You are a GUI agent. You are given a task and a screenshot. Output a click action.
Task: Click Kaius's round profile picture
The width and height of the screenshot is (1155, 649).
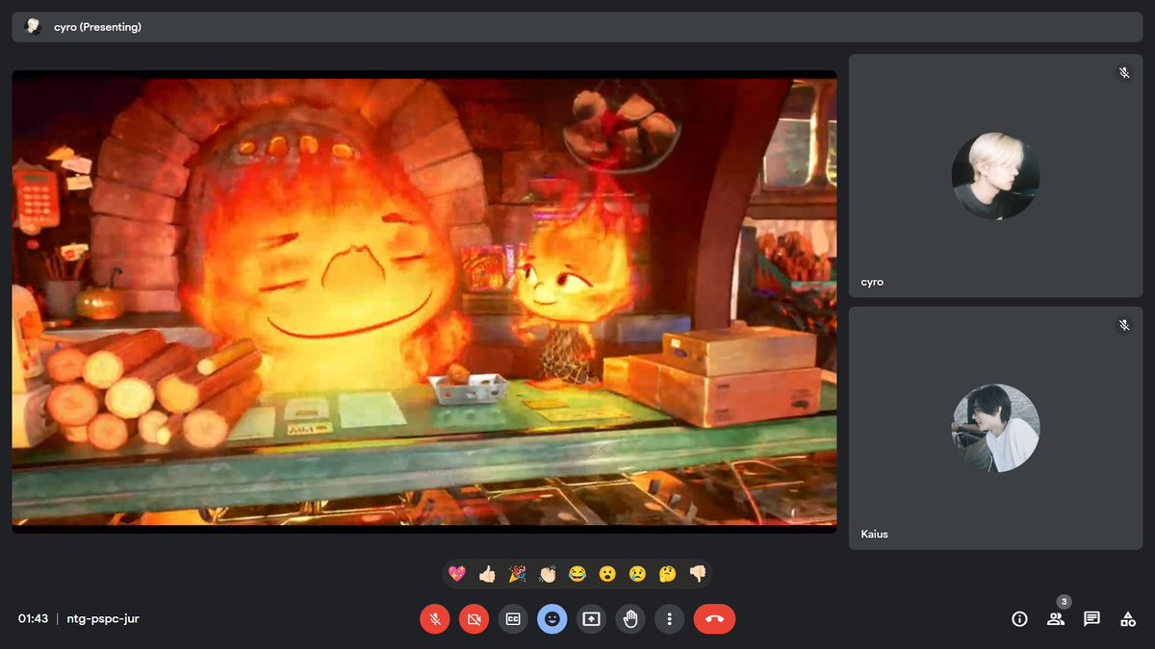pos(995,428)
